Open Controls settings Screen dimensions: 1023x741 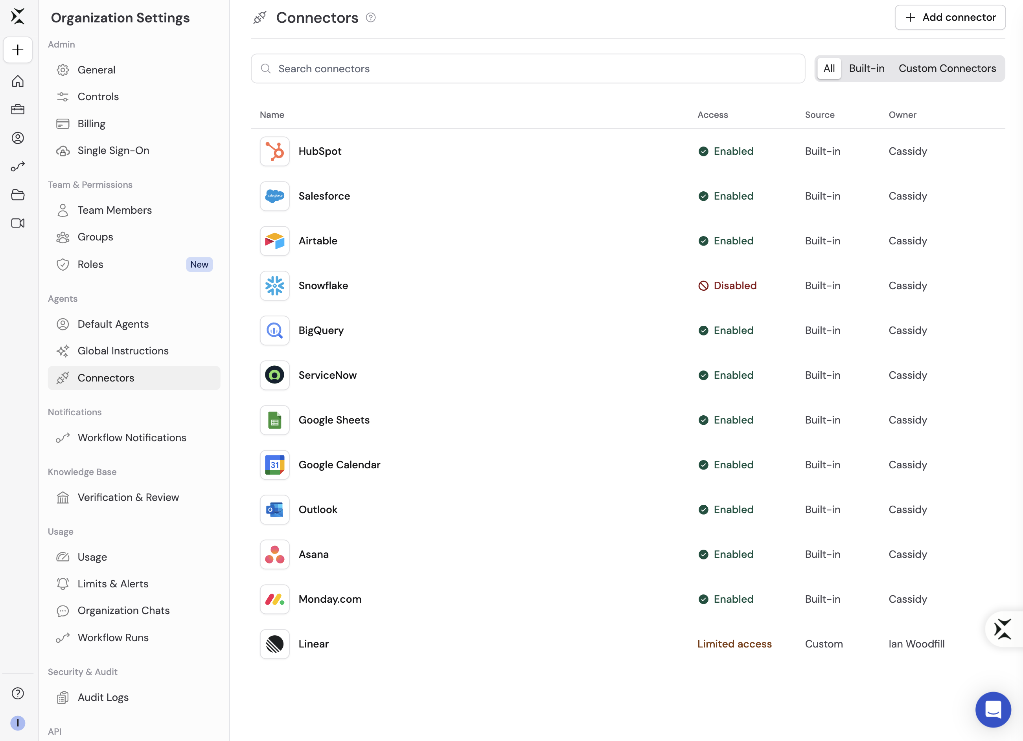tap(134, 97)
